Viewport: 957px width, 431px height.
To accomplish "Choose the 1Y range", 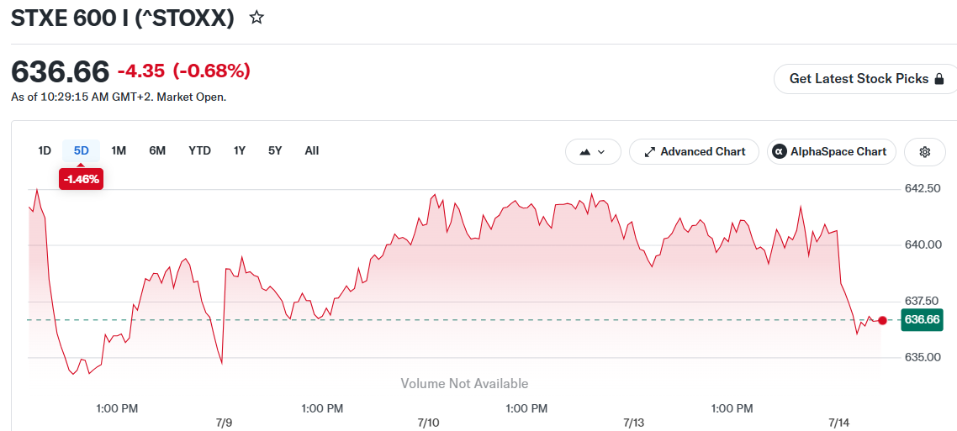I will (239, 150).
